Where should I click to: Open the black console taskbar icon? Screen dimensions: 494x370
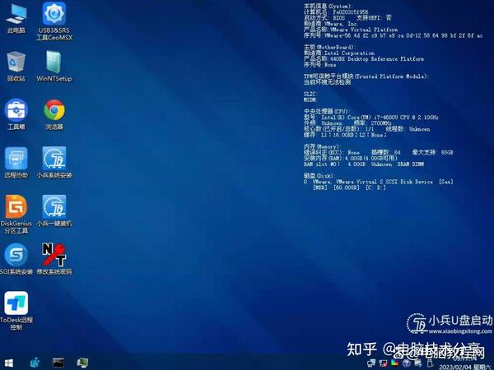click(x=58, y=363)
